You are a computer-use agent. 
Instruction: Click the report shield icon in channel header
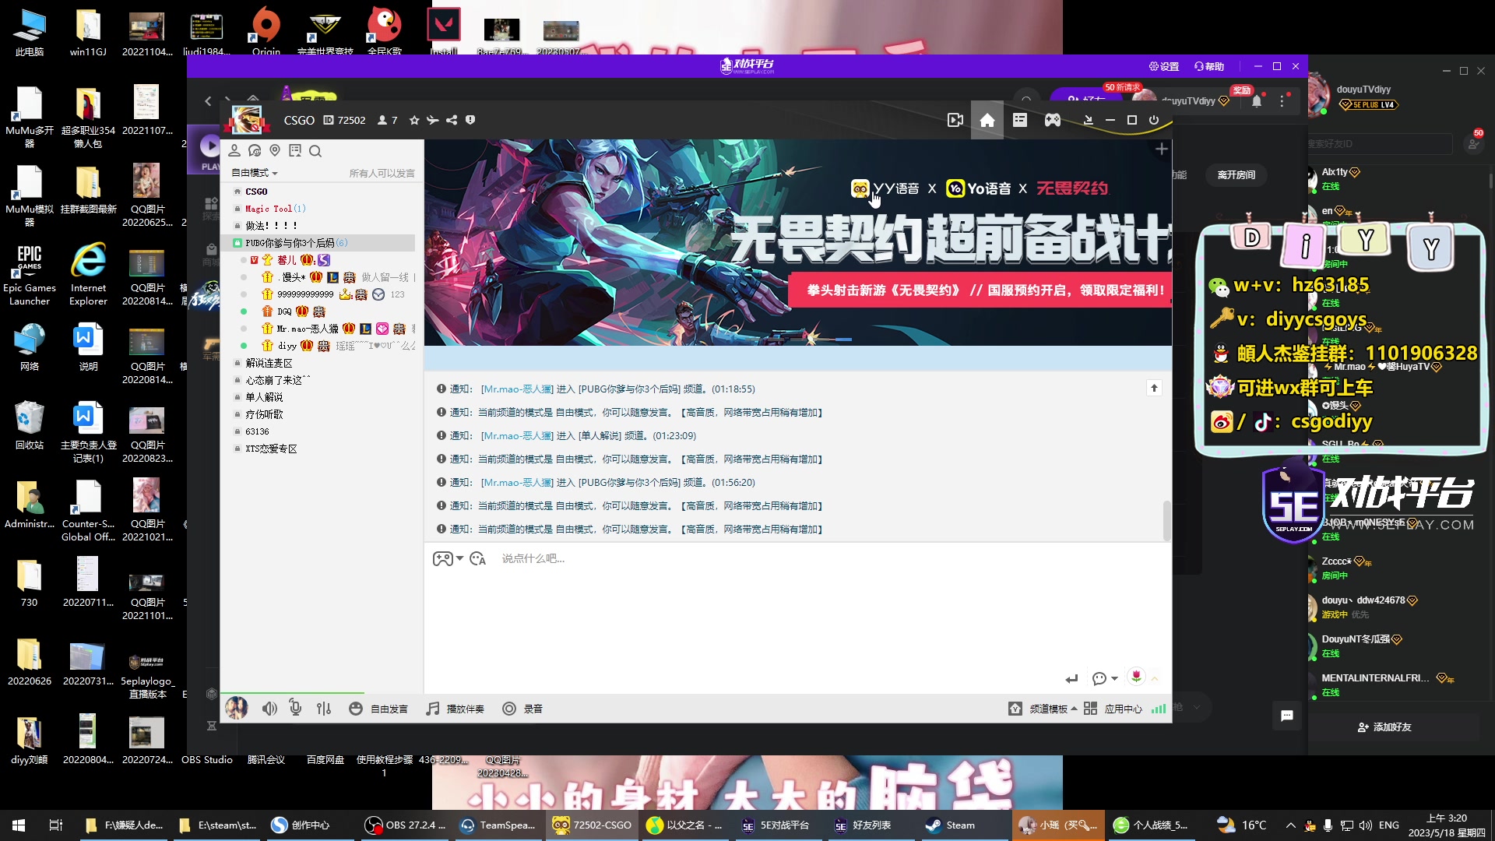(x=470, y=120)
